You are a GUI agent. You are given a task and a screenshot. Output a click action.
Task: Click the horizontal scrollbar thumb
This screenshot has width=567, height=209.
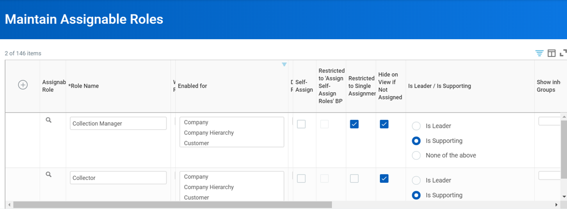tap(172, 204)
